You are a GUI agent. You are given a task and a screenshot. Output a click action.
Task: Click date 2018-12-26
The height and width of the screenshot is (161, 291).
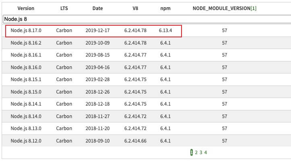pyautogui.click(x=98, y=92)
